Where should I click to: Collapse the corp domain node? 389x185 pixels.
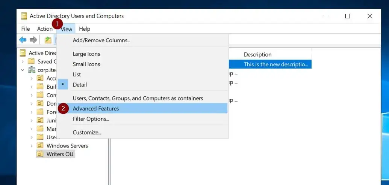click(x=23, y=70)
